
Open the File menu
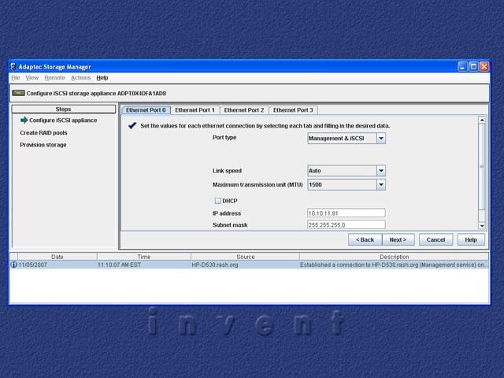(x=16, y=78)
